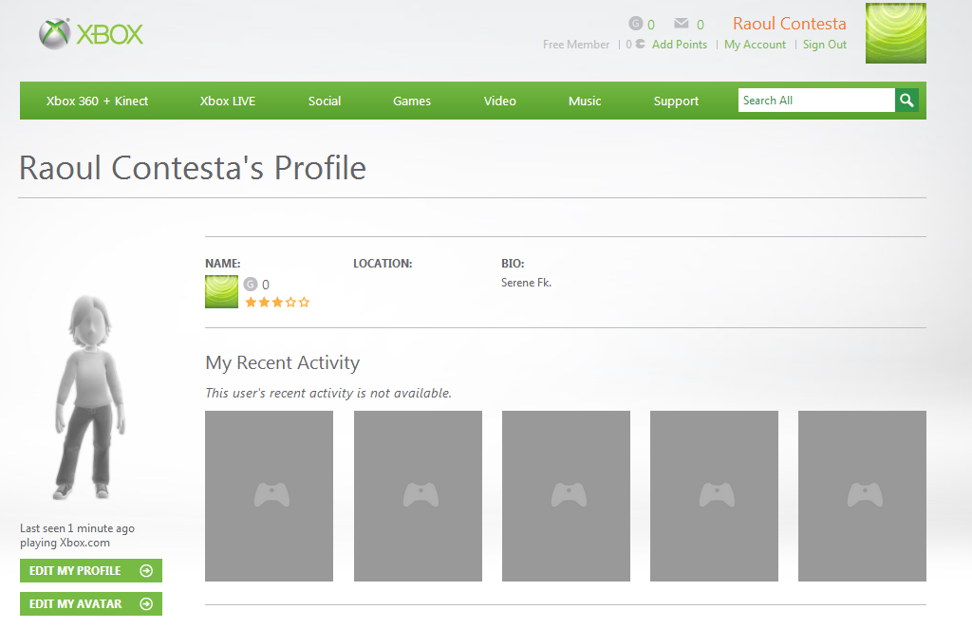Click the bio text Serene Fk.
The width and height of the screenshot is (972, 628).
526,283
